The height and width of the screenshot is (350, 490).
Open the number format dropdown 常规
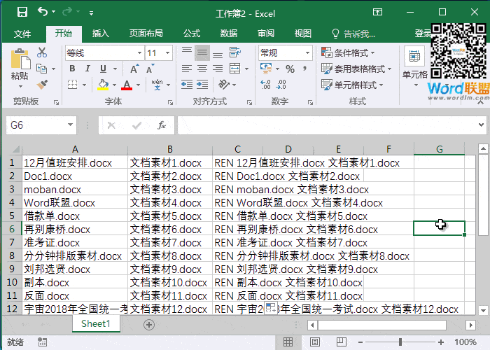(x=307, y=52)
